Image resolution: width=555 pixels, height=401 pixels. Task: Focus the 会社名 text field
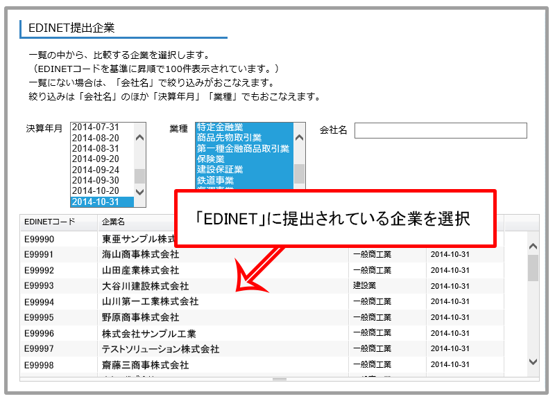tap(441, 130)
